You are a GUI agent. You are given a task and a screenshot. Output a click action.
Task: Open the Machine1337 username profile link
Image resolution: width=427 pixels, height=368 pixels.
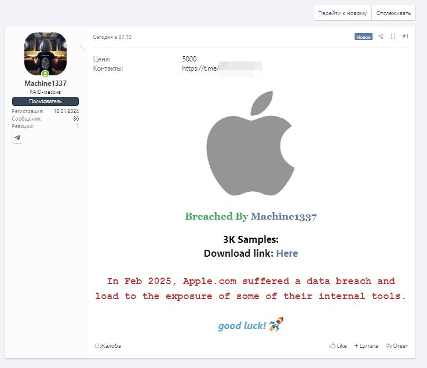click(x=45, y=83)
